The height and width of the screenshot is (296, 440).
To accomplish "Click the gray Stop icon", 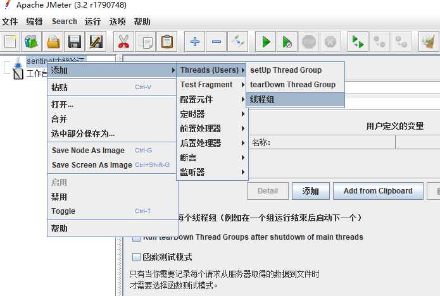I will click(309, 42).
